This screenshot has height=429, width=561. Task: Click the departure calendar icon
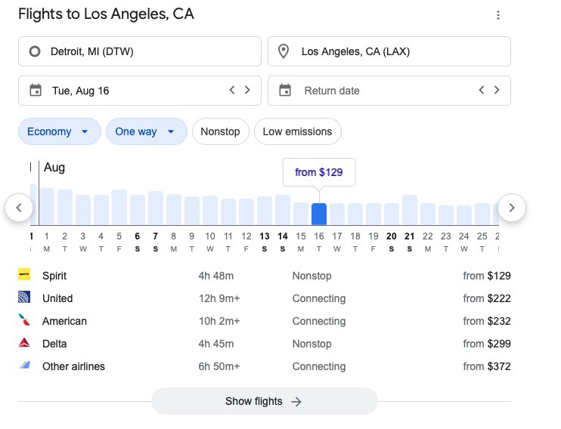pyautogui.click(x=35, y=91)
